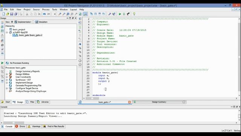Expand the User Constraints process
This screenshot has height=136, width=241.
point(7,77)
